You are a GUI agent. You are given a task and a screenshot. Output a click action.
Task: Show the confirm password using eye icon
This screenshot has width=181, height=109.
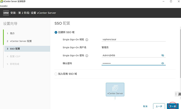click(x=163, y=63)
